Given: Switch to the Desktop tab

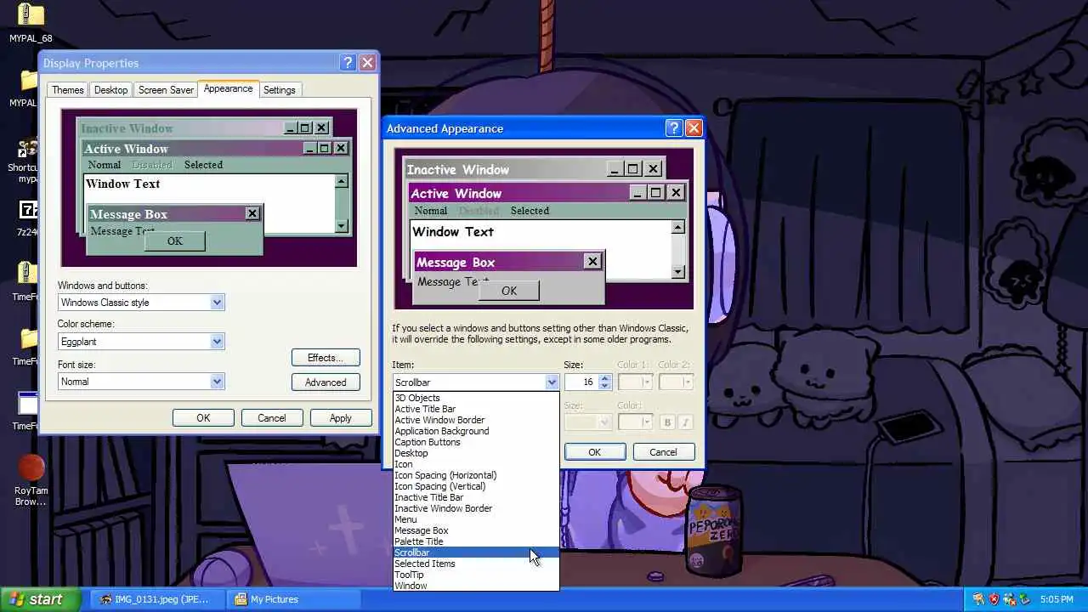Looking at the screenshot, I should click(x=110, y=90).
